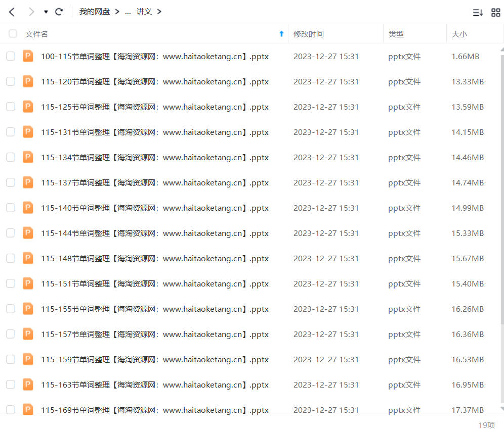Click pptx icon of 115-163节单词整理

pyautogui.click(x=28, y=384)
